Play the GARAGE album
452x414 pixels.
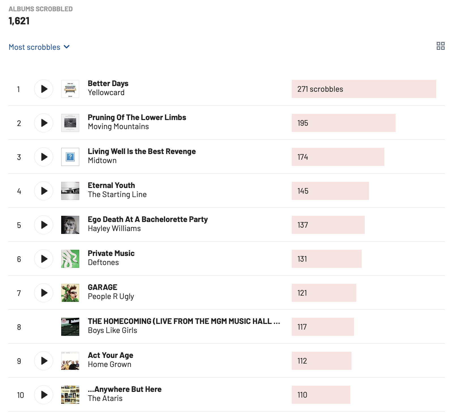click(x=44, y=293)
